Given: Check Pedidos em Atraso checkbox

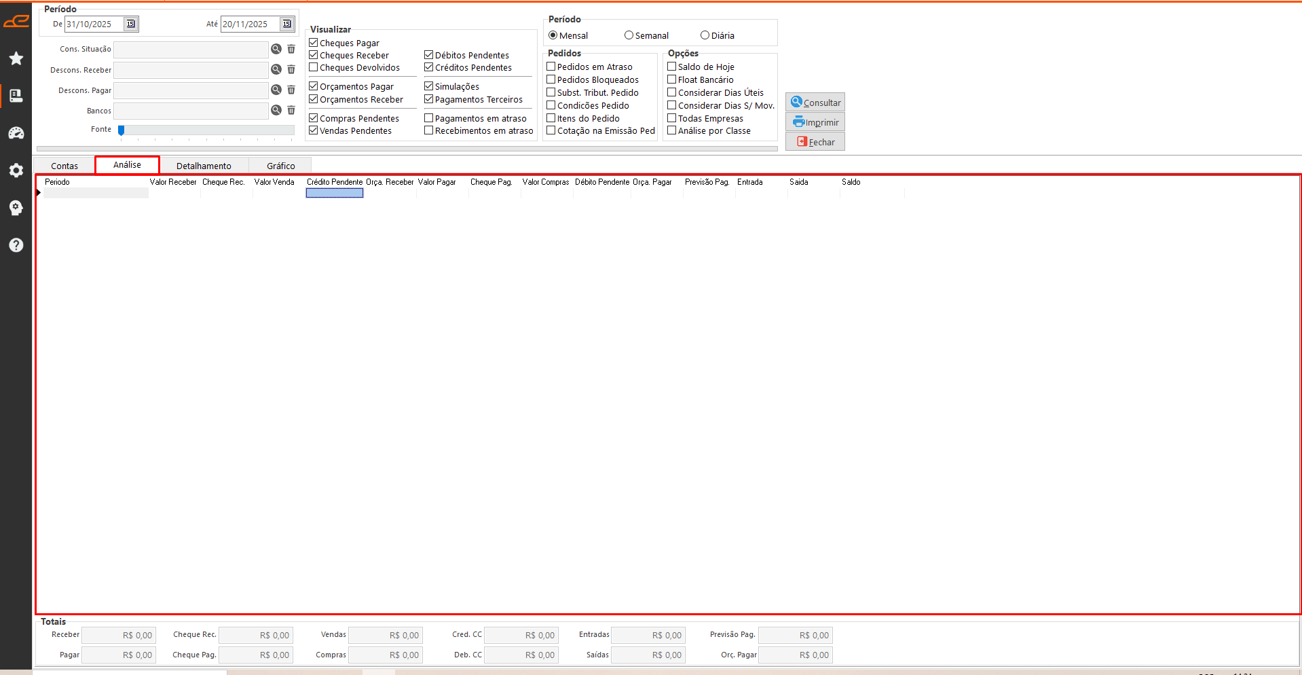Looking at the screenshot, I should pyautogui.click(x=551, y=67).
